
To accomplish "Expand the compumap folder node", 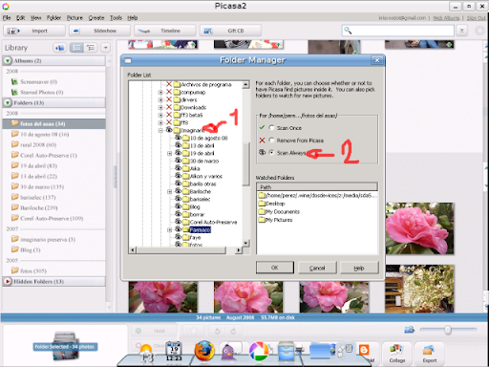I will point(160,92).
